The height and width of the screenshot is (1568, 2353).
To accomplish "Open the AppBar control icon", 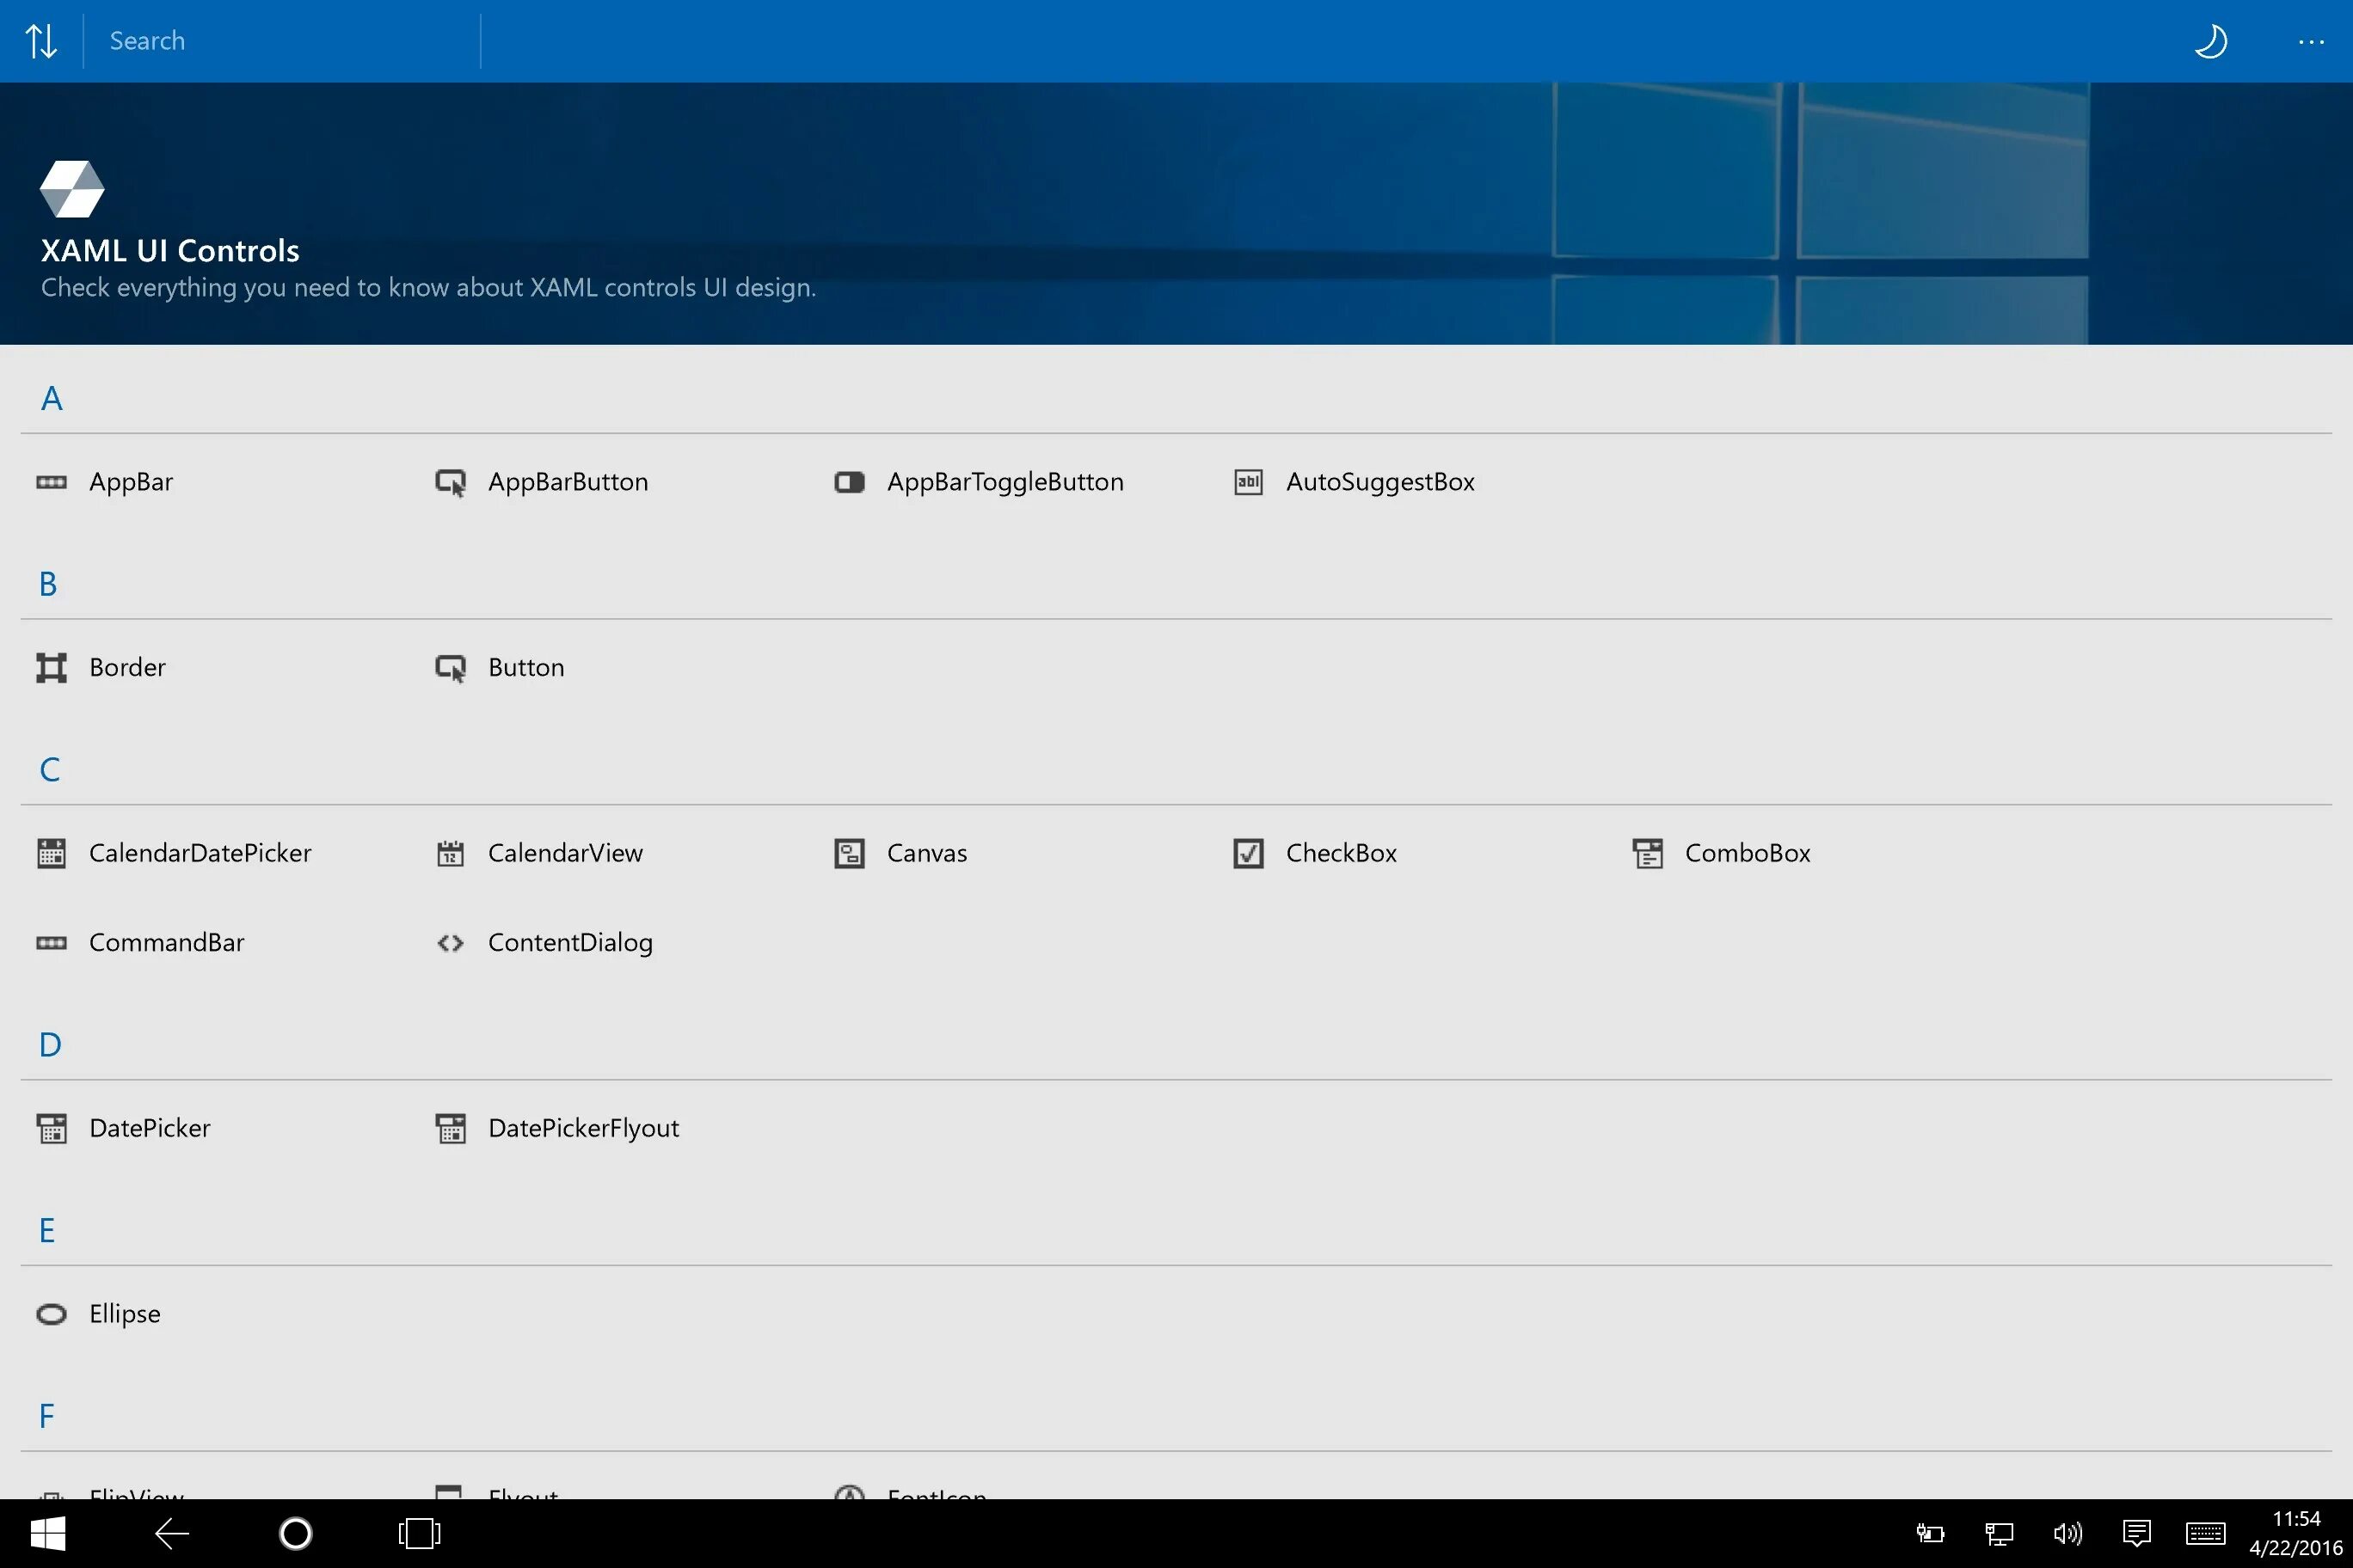I will pos(51,482).
